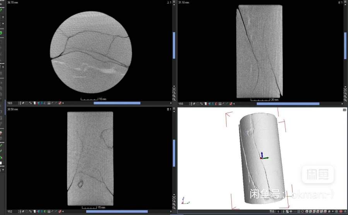Click the red circle icon in the 3D view bottom toolbar

click(x=341, y=212)
